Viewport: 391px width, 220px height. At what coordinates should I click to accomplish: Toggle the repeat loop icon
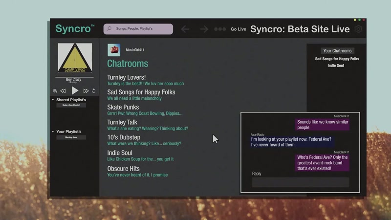93,91
